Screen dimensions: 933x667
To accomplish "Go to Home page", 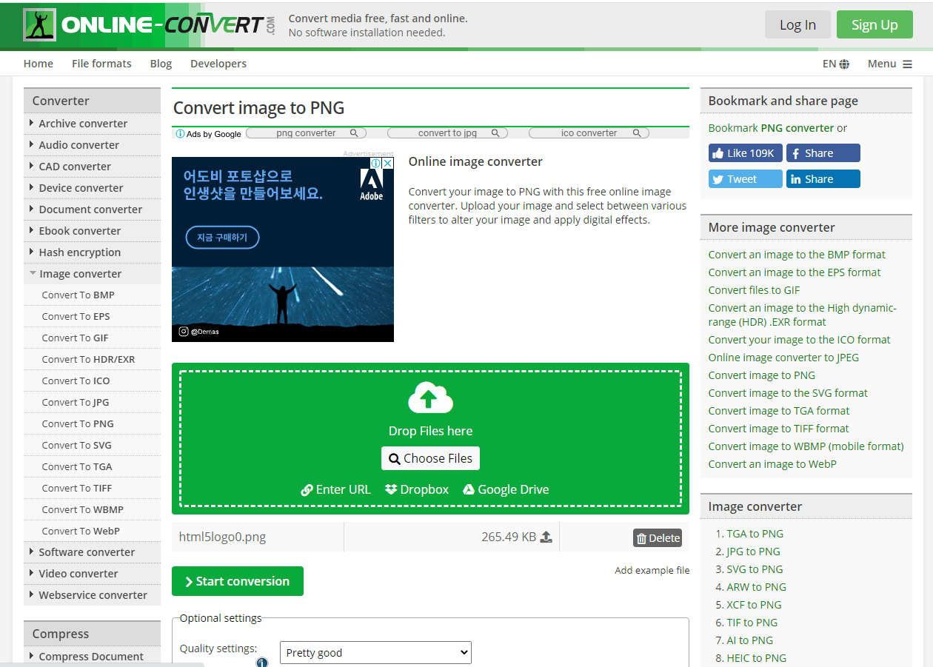I will [x=39, y=64].
